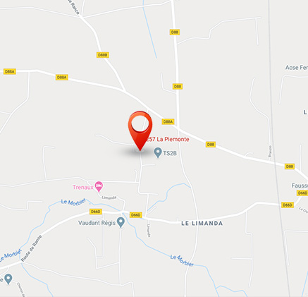Open the pink Trenaux lodging icon
The width and height of the screenshot is (308, 297).
(x=99, y=187)
